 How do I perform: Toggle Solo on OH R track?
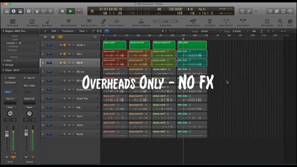pos(65,63)
